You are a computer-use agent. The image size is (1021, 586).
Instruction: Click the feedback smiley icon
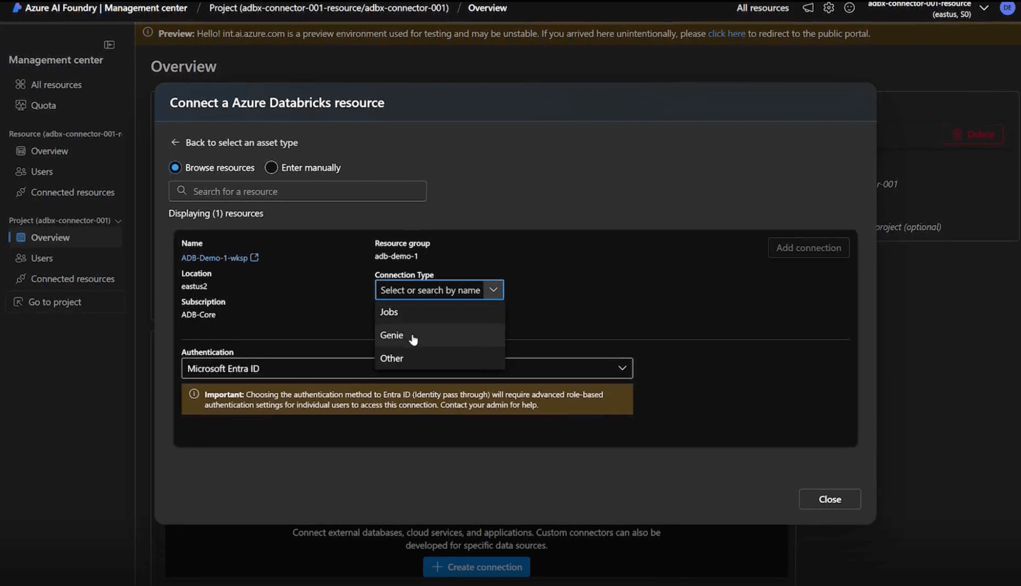pos(849,8)
